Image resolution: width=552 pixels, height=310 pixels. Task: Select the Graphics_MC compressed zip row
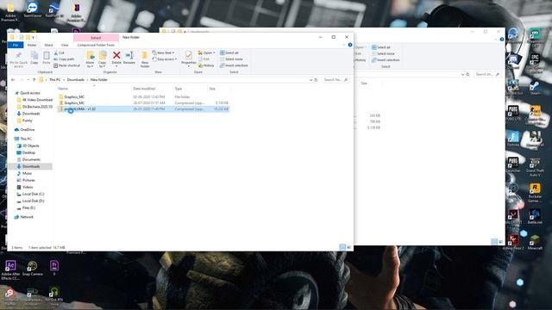pyautogui.click(x=143, y=103)
